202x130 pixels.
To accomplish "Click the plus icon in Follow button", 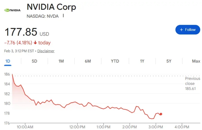I will pyautogui.click(x=181, y=30).
